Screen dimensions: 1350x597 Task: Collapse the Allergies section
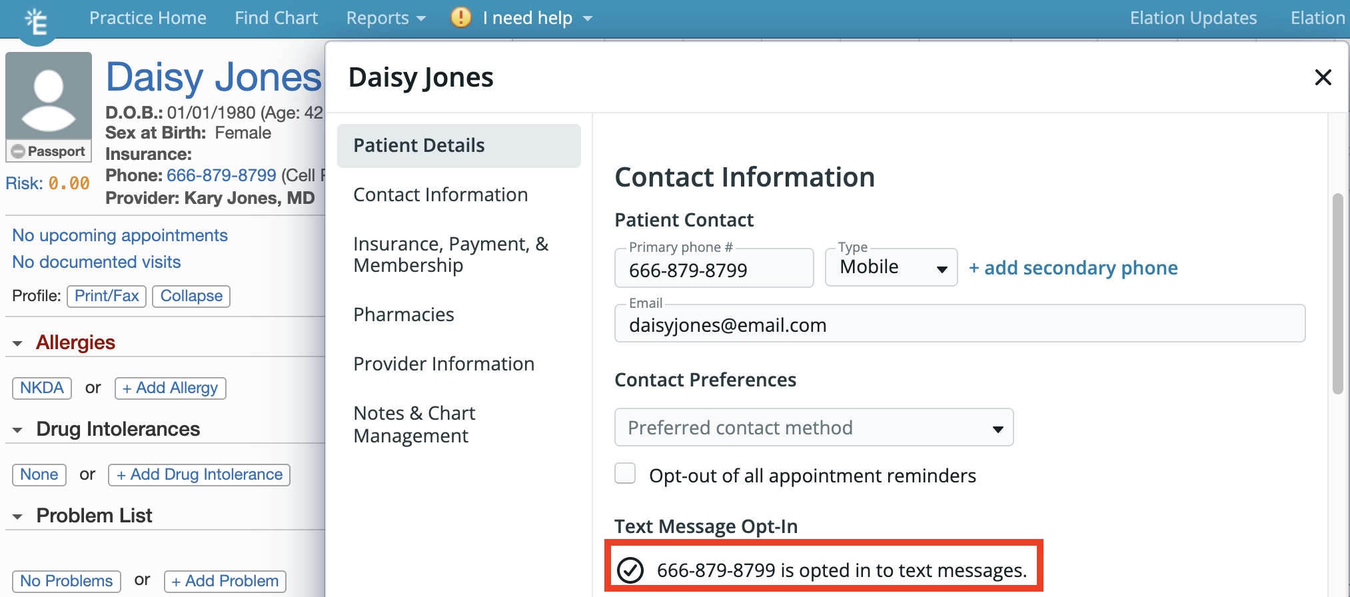point(17,342)
